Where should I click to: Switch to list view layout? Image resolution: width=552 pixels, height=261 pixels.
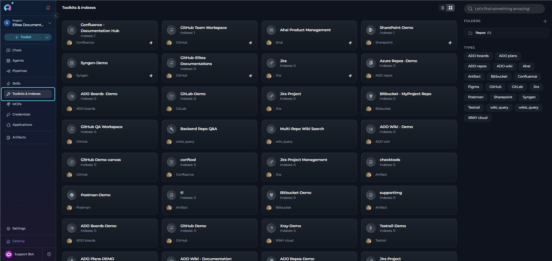tap(442, 8)
